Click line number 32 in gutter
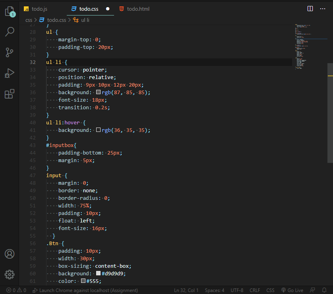The width and height of the screenshot is (333, 294). click(x=33, y=62)
